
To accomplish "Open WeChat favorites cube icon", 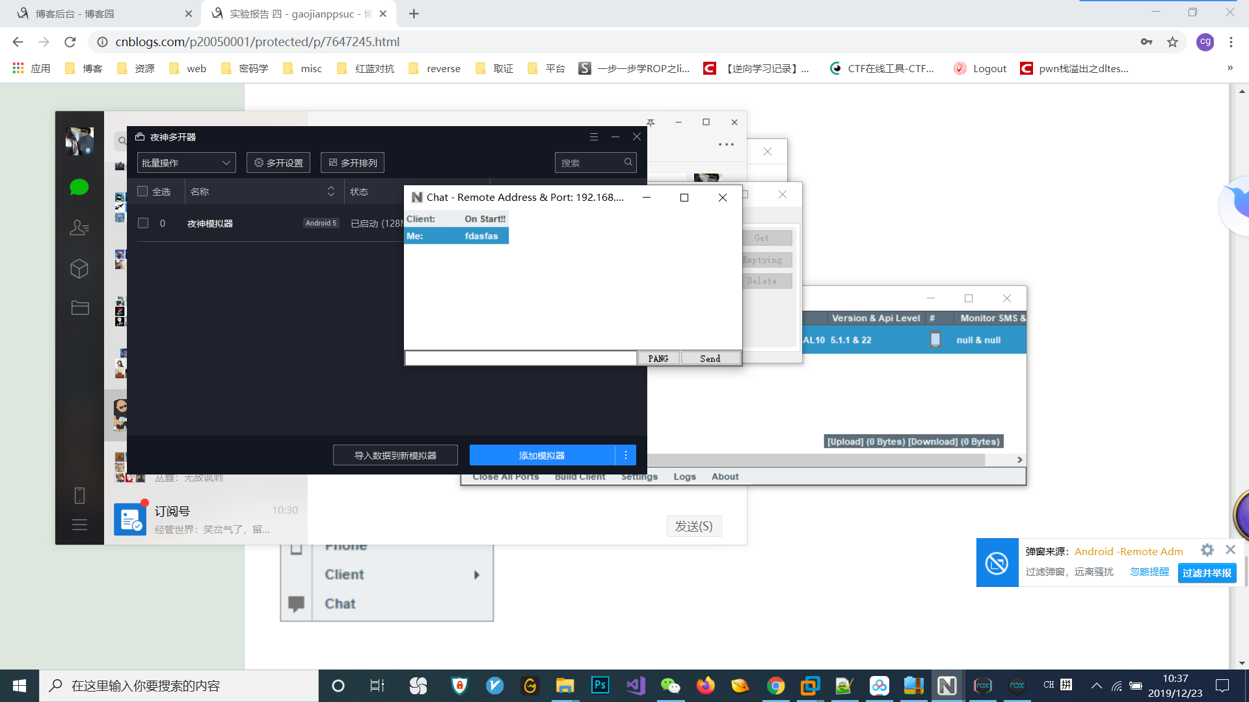I will (79, 268).
